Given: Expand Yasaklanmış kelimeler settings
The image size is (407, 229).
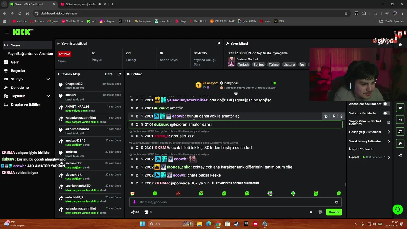Looking at the screenshot, I should (x=389, y=141).
